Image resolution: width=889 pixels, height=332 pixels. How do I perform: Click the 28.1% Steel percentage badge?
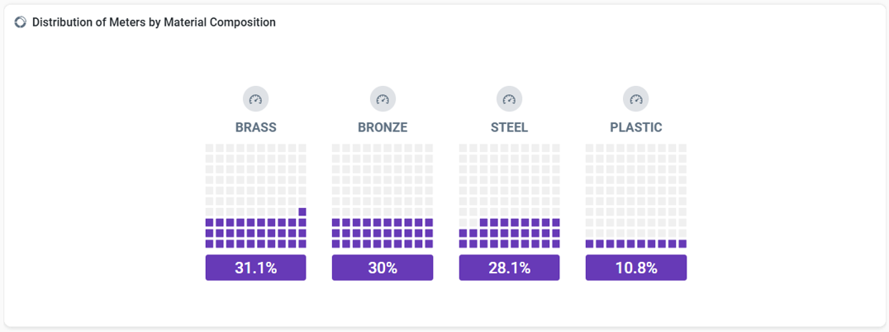tap(509, 268)
